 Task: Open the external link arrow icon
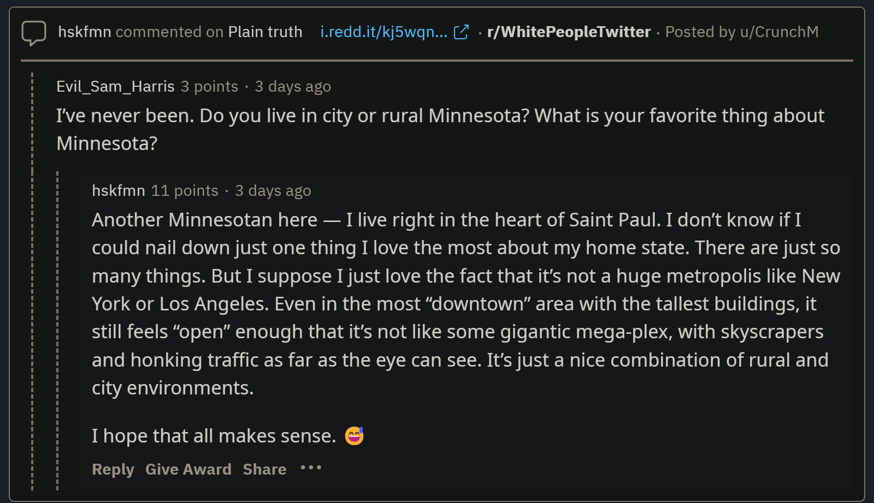[461, 32]
